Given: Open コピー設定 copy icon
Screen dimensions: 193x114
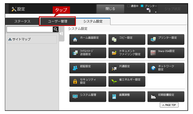Looking at the screenshot, I should [114, 39].
